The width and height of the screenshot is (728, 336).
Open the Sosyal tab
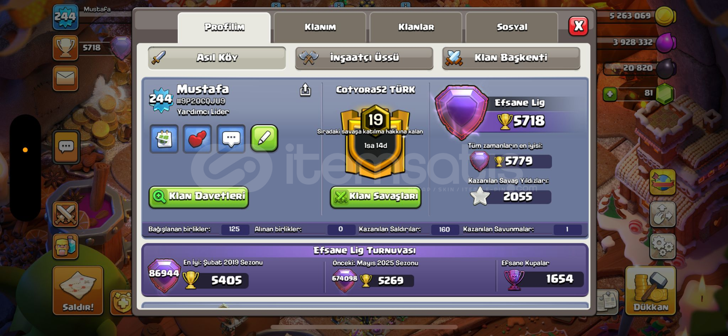point(512,27)
